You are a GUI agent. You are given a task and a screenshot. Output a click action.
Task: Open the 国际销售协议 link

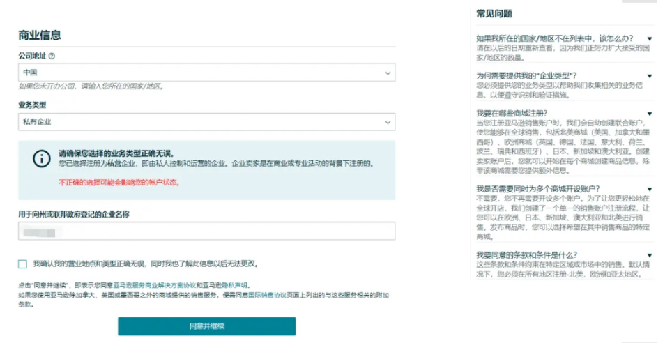click(x=267, y=295)
